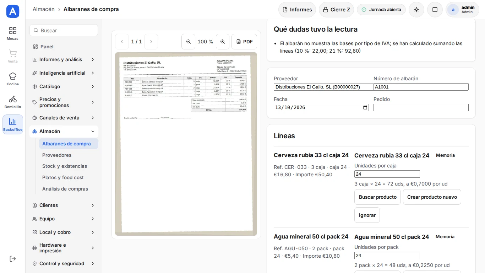
Task: Zoom out the document preview
Action: 189,42
